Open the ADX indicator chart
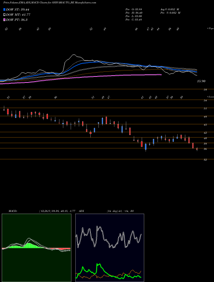Viewport: 214px width, 282px height. pyautogui.click(x=110, y=248)
